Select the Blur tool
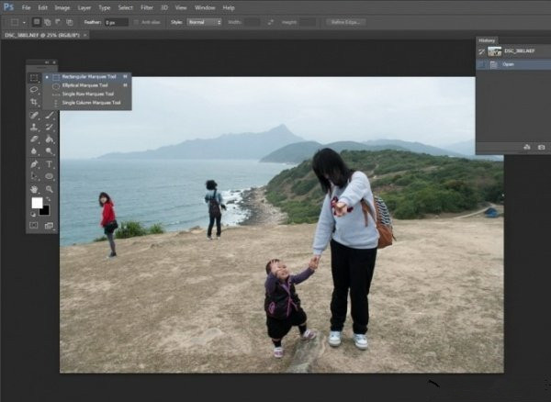This screenshot has height=402, width=551. [x=34, y=151]
